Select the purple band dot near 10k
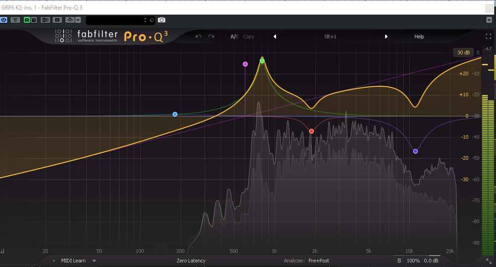The height and width of the screenshot is (267, 496). pos(415,151)
